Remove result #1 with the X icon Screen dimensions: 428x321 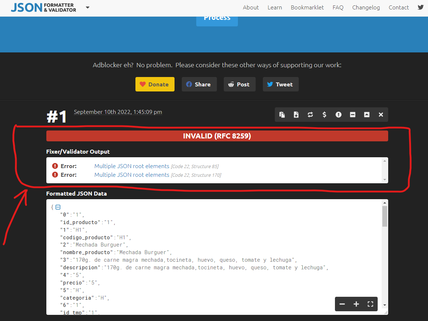click(x=381, y=115)
